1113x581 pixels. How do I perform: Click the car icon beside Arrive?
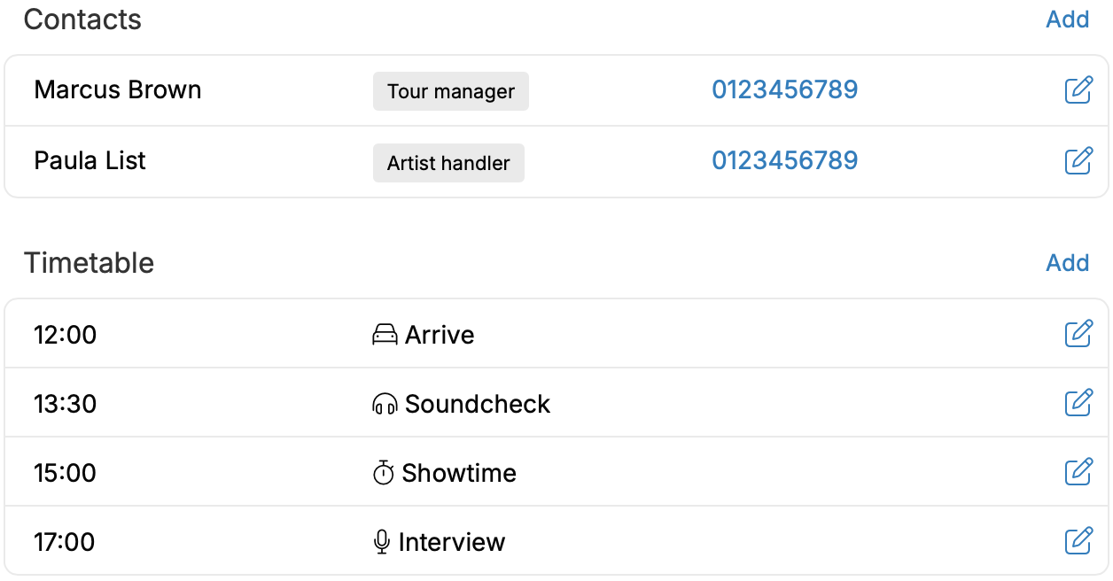click(385, 335)
